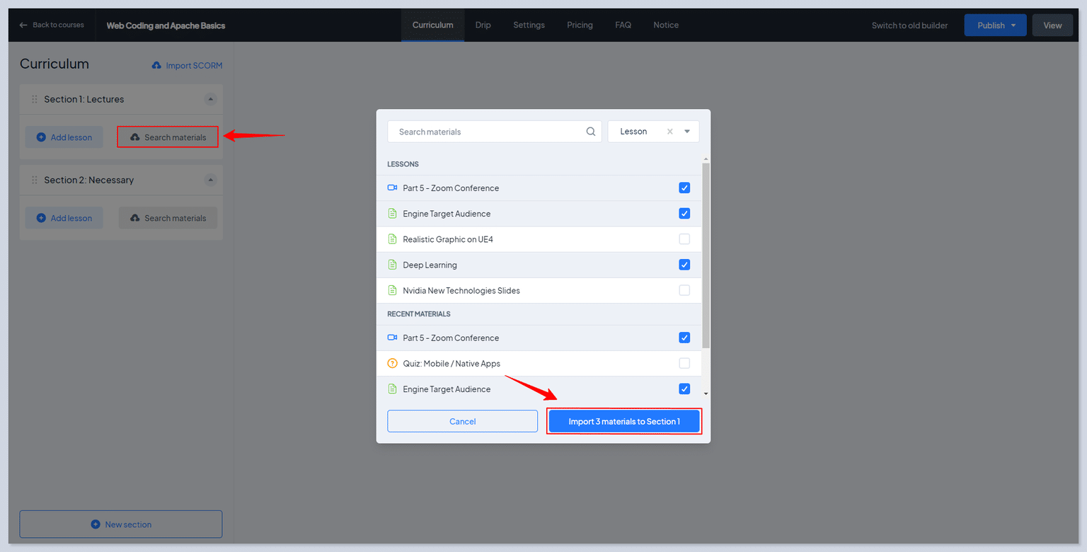Image resolution: width=1087 pixels, height=552 pixels.
Task: Click the Import SCORM cloud icon
Action: [x=156, y=64]
